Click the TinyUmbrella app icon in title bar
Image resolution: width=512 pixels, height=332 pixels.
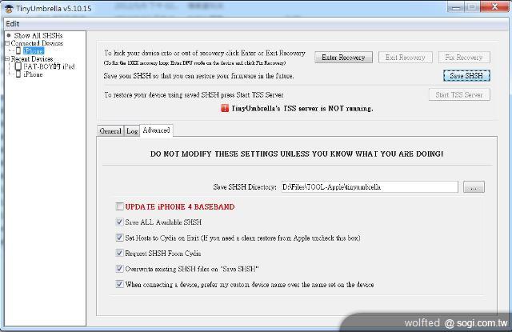[9, 9]
